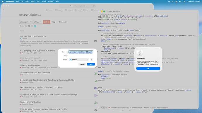
Task: Open Web page elements loading topic
Action: point(41,87)
